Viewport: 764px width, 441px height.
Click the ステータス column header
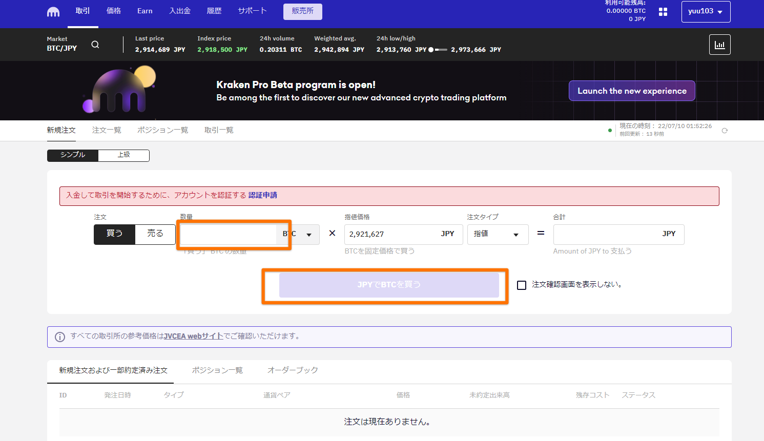pyautogui.click(x=638, y=395)
